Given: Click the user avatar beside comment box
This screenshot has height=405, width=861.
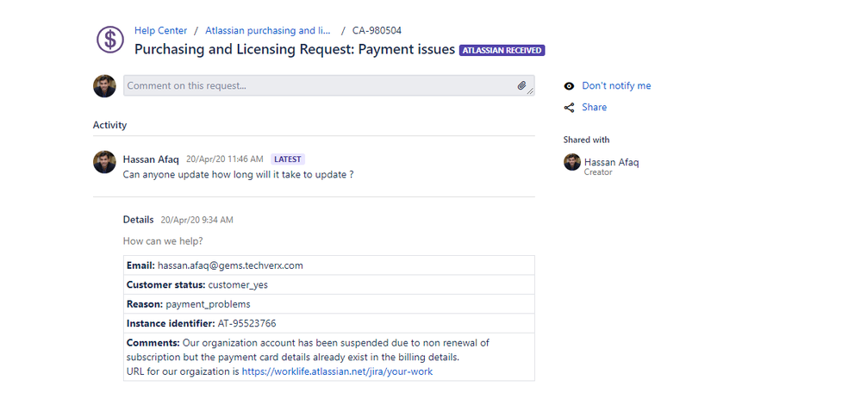Looking at the screenshot, I should coord(104,86).
